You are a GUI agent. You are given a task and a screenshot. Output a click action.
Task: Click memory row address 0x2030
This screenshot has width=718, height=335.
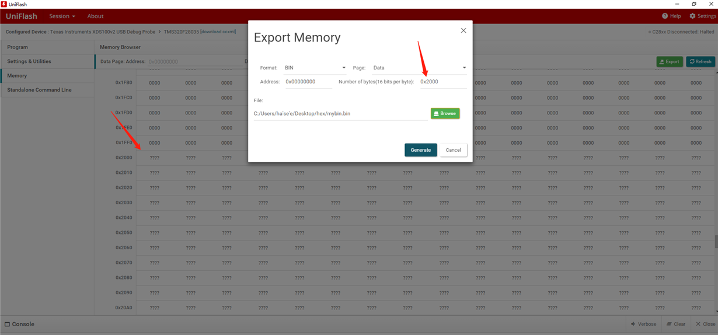point(124,203)
